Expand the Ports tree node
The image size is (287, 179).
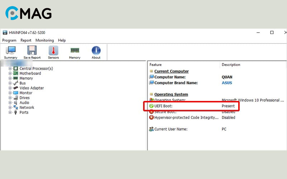coord(10,112)
